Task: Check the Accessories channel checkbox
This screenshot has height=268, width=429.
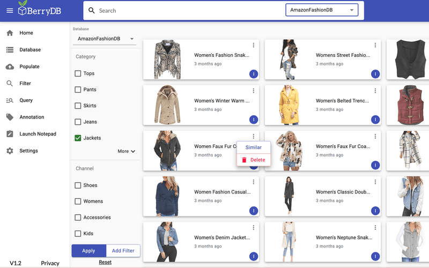Action: tap(78, 218)
